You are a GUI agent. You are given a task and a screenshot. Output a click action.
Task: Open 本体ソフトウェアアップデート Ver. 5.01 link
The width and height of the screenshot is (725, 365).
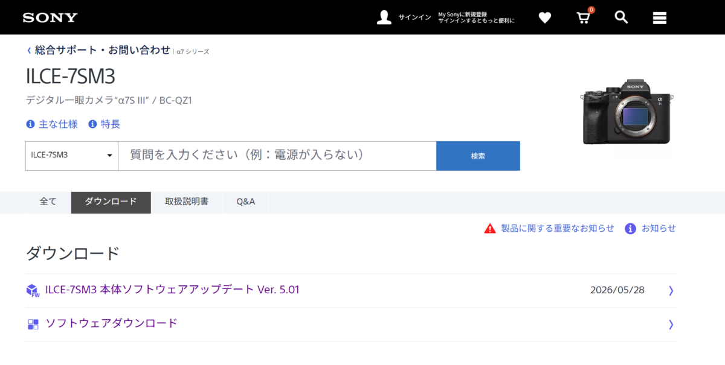coord(172,290)
